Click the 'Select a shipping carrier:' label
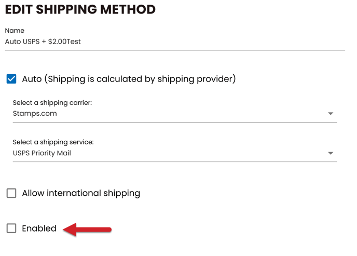Viewport: 357px width, 256px height. click(x=52, y=103)
